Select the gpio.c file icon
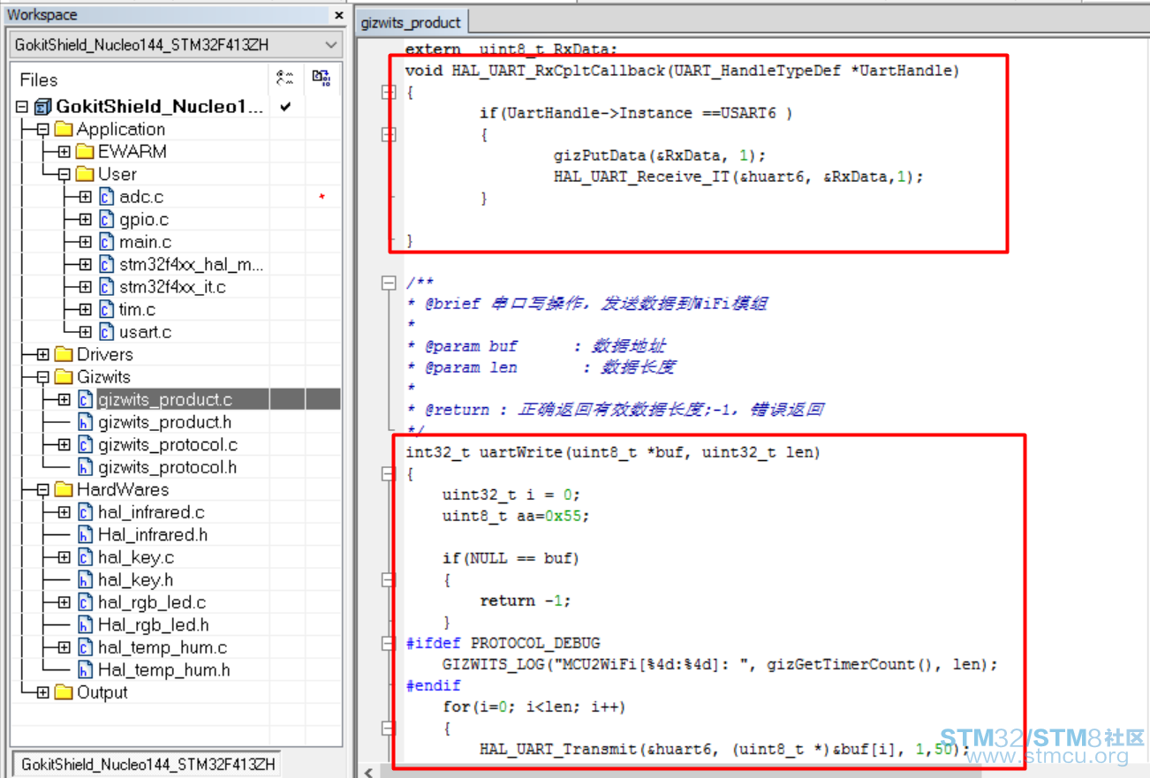Screen dimensions: 1150x778 pyautogui.click(x=106, y=220)
